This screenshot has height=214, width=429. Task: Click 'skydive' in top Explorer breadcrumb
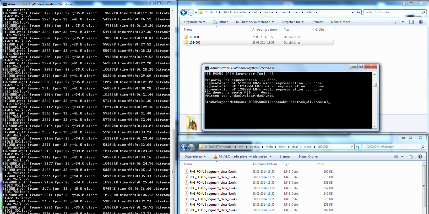coord(268,12)
